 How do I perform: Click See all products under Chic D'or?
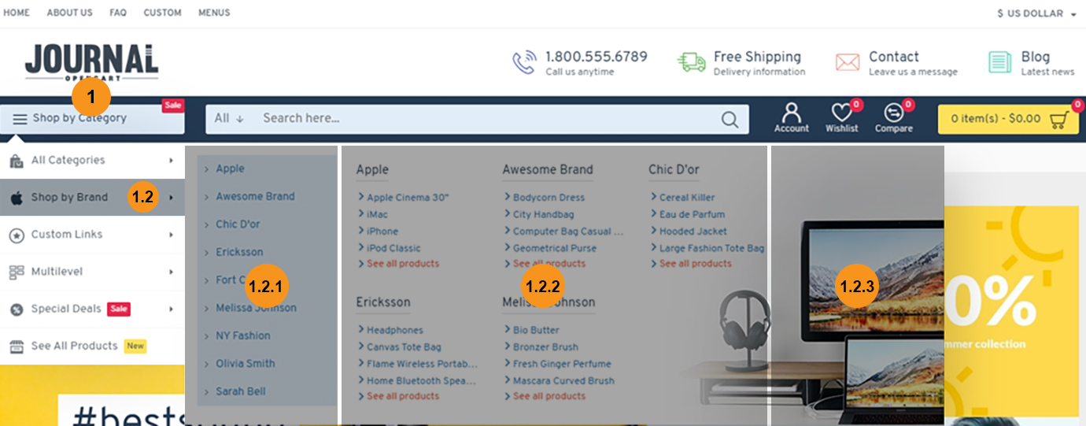pos(695,264)
